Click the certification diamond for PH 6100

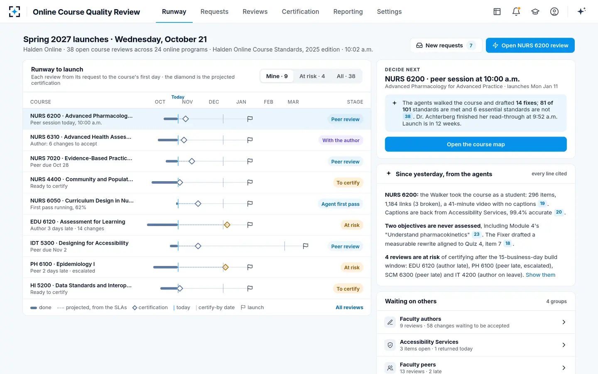225,267
